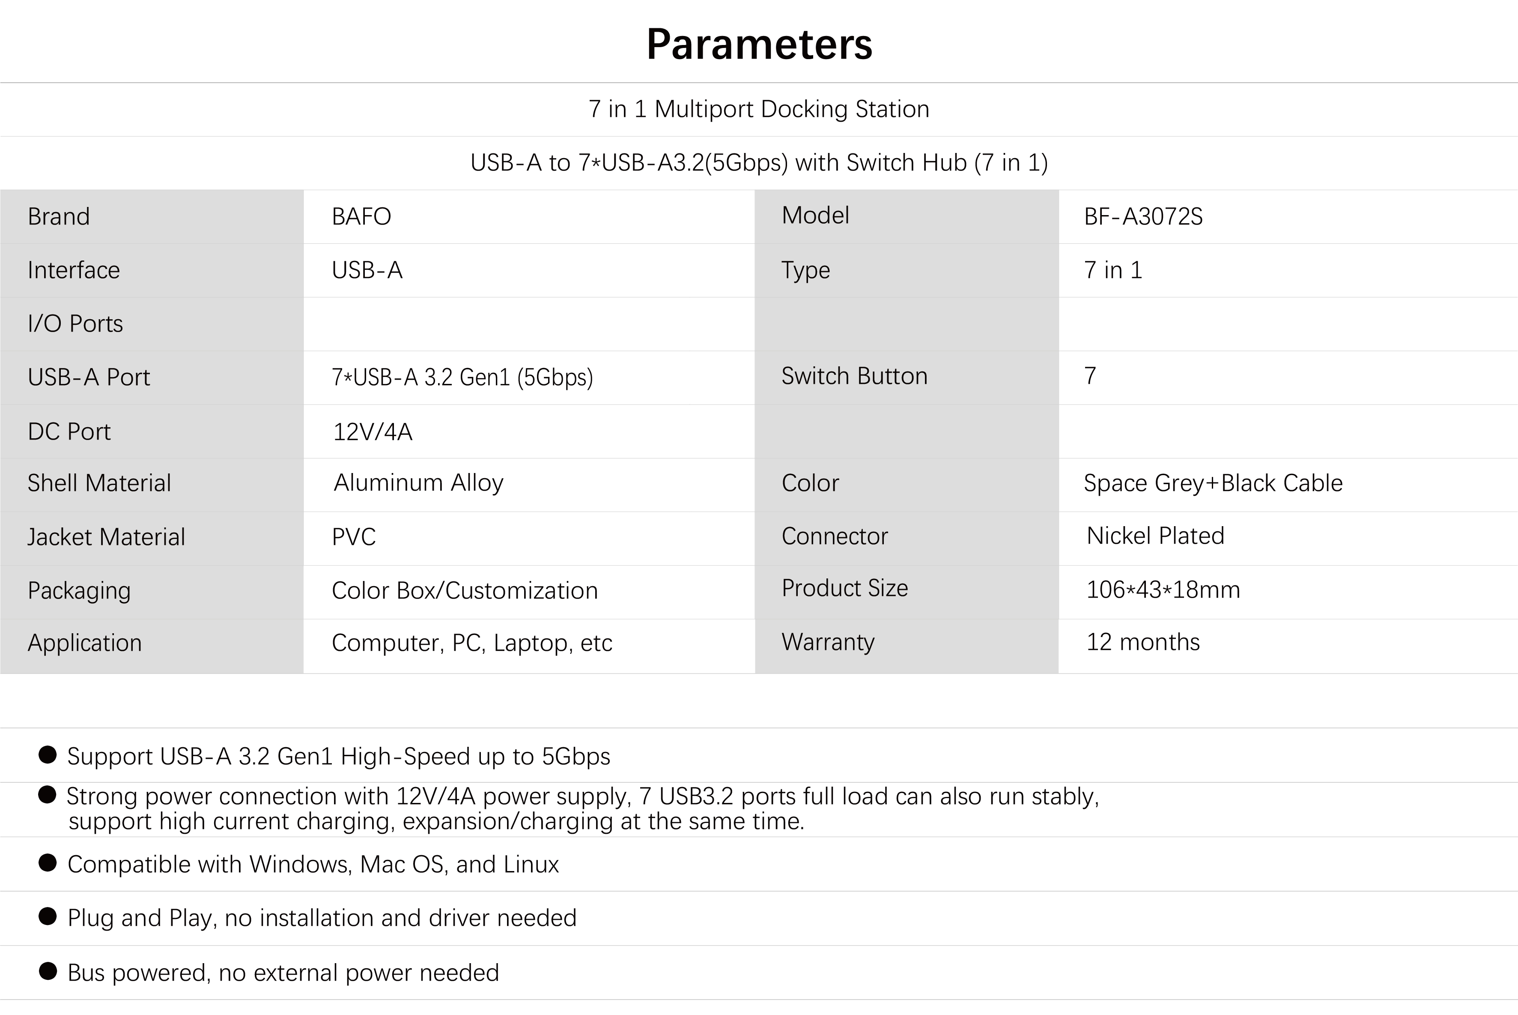Screen dimensions: 1518x1015
Task: Click the bullet before "Bus powered"
Action: coord(47,971)
